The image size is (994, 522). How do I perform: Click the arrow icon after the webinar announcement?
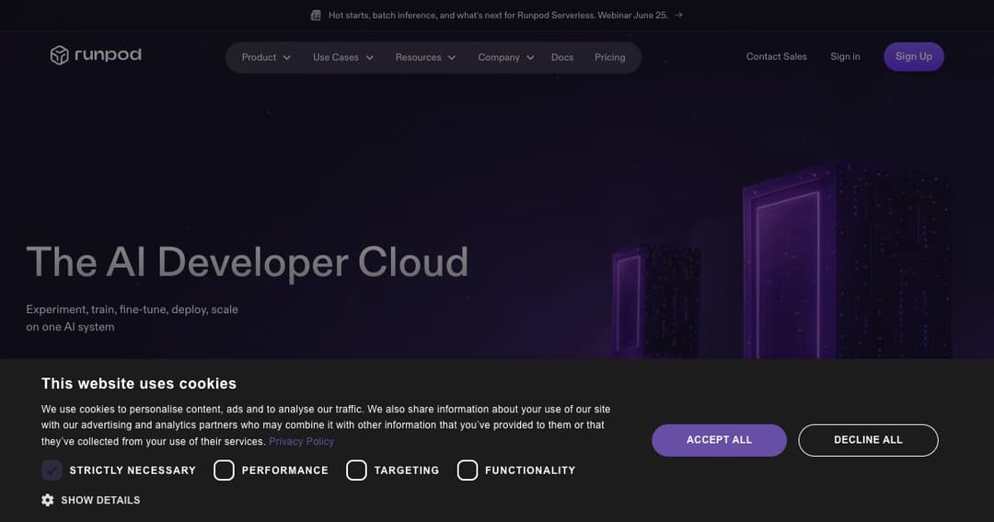pos(678,15)
